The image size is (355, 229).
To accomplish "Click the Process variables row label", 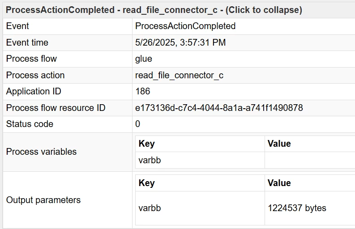I will tap(41, 152).
